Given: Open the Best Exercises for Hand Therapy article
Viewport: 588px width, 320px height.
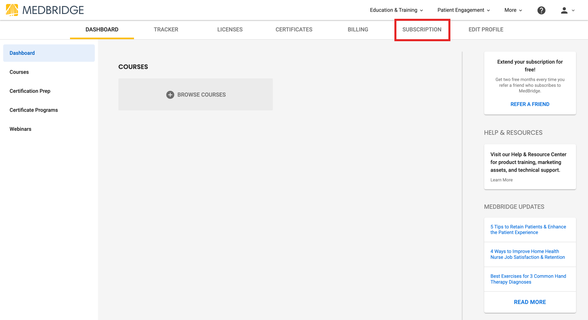Looking at the screenshot, I should [x=528, y=279].
